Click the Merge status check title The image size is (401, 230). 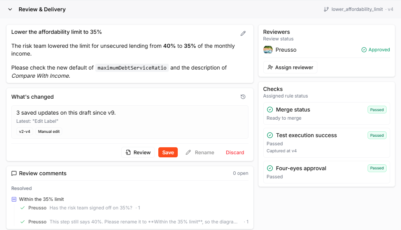click(293, 110)
